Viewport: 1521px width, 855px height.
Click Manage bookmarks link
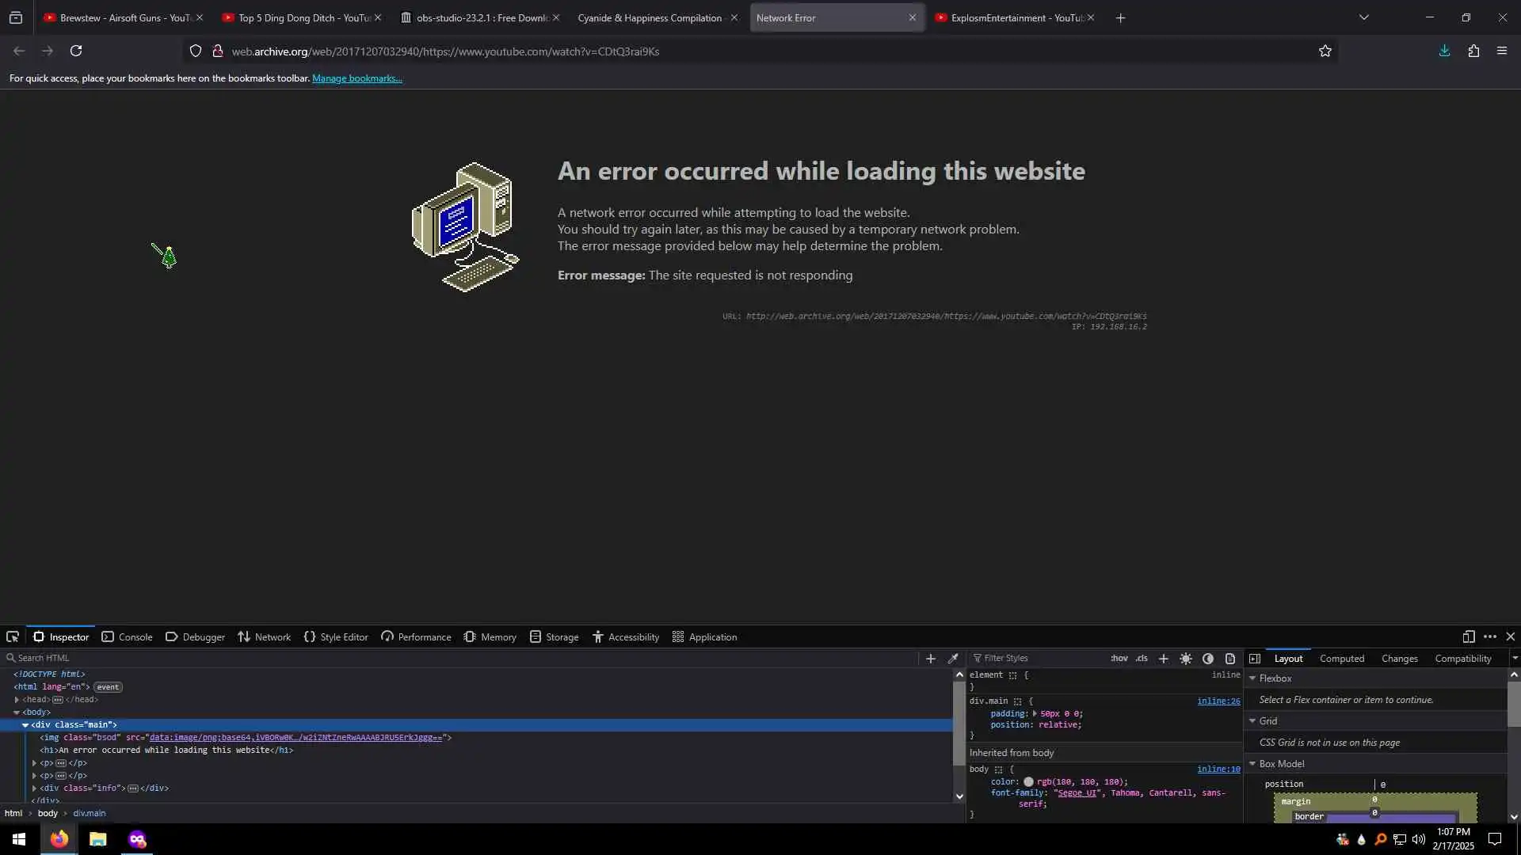(x=356, y=78)
